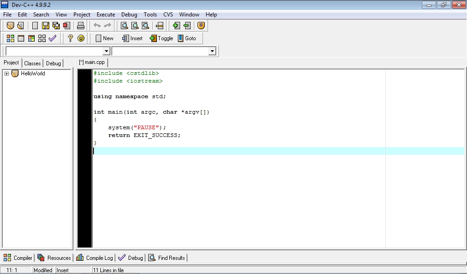Screen dimensions: 467x274
Task: Open the View menu
Action: click(62, 15)
